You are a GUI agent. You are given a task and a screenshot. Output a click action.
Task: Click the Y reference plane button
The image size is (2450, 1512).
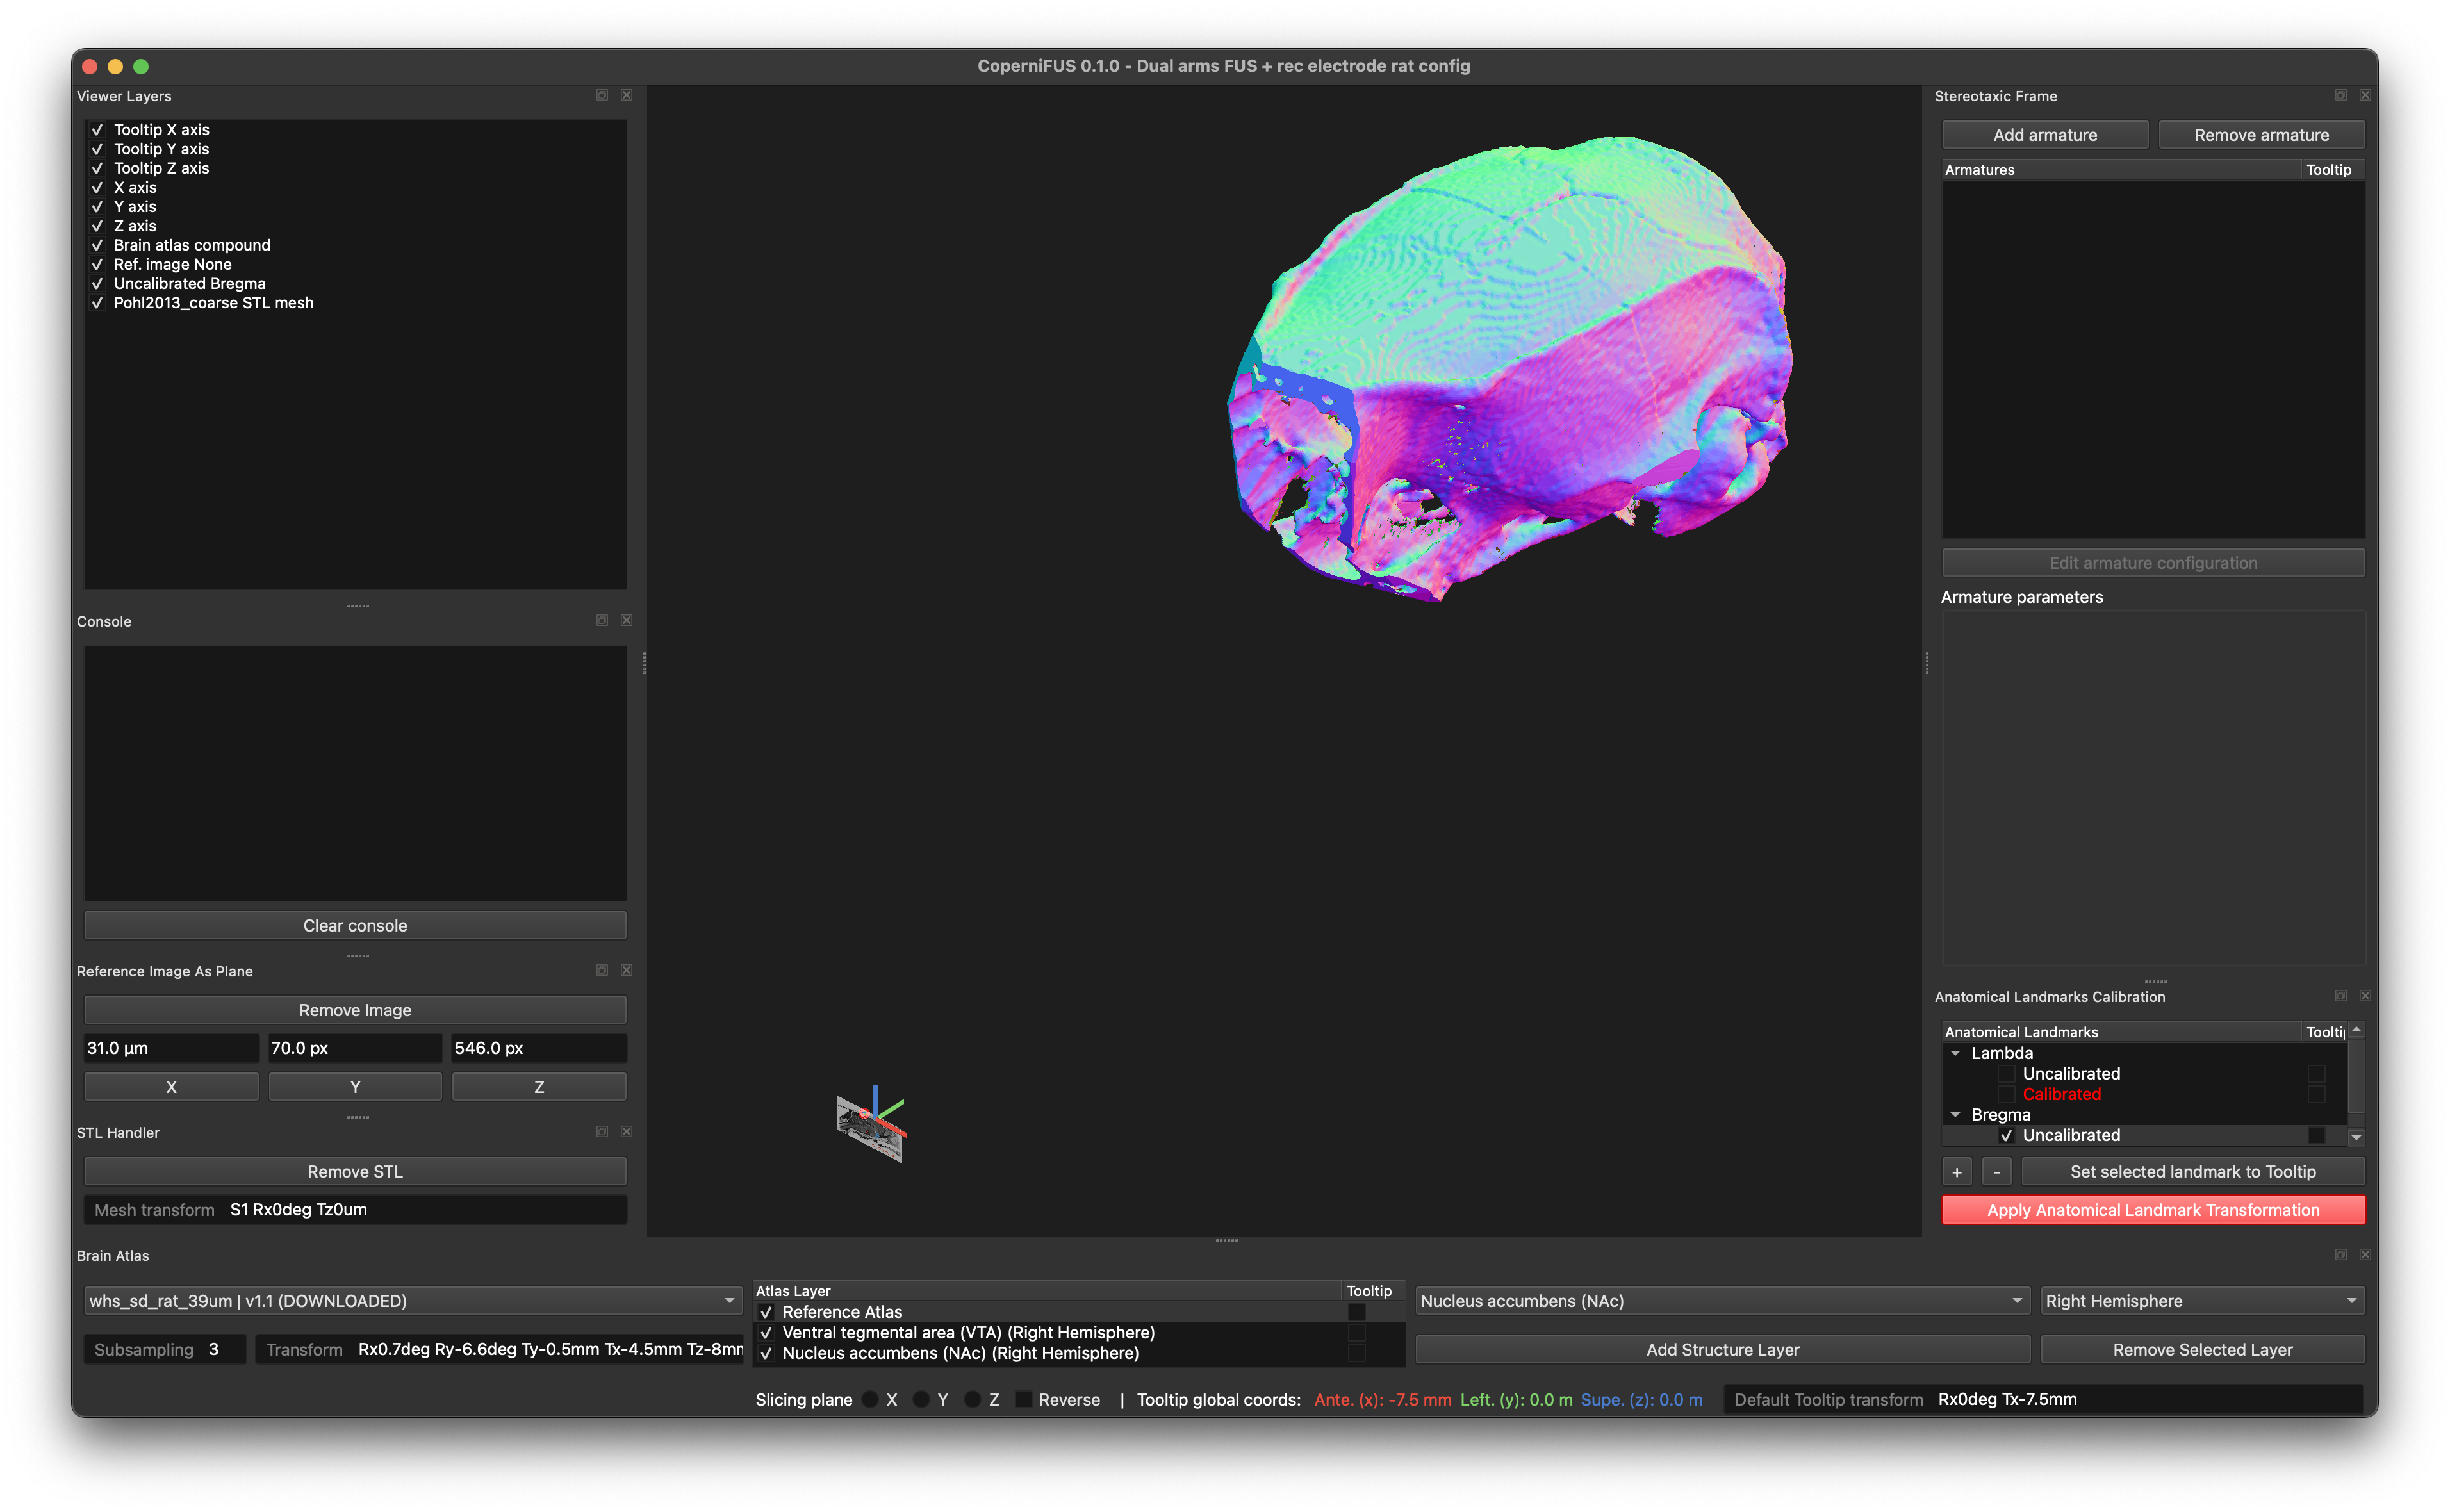[x=355, y=1087]
